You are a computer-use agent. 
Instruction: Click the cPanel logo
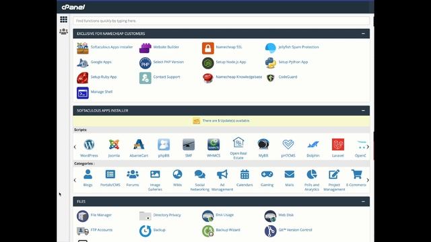coord(73,7)
